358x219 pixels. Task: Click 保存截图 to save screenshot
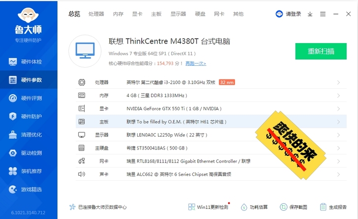(x=294, y=207)
